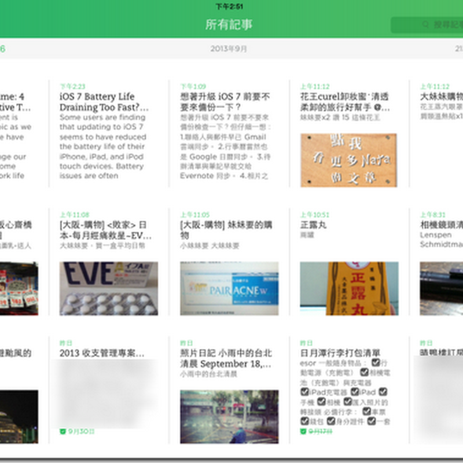Image resolution: width=463 pixels, height=463 pixels.
Task: Select the 上午10:51 timestamp
Action: click(314, 215)
